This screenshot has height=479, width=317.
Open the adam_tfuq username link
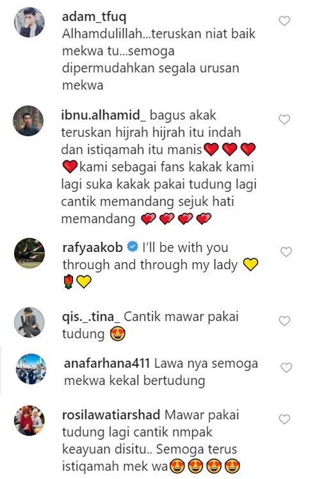[94, 17]
